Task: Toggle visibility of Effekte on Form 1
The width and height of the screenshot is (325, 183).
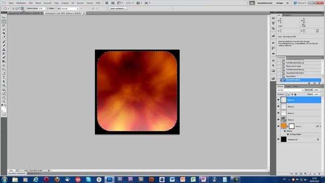Action: point(285,131)
